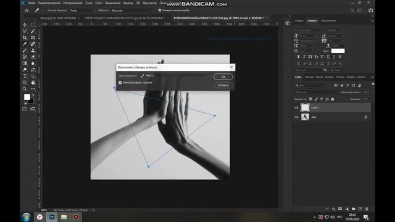395x222 pixels.
Task: Select the Hand tool
Action: (33, 83)
